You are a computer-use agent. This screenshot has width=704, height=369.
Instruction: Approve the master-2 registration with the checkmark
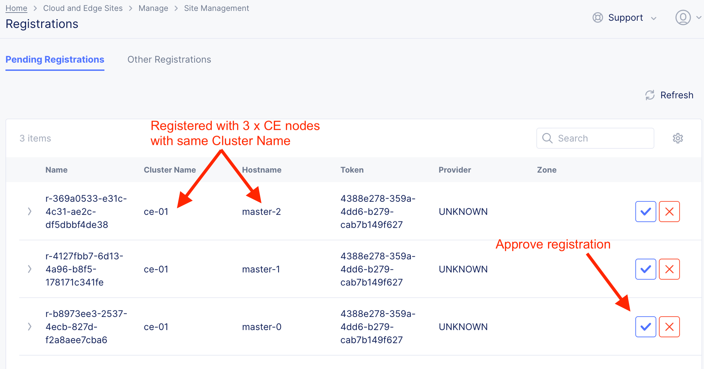pos(645,211)
